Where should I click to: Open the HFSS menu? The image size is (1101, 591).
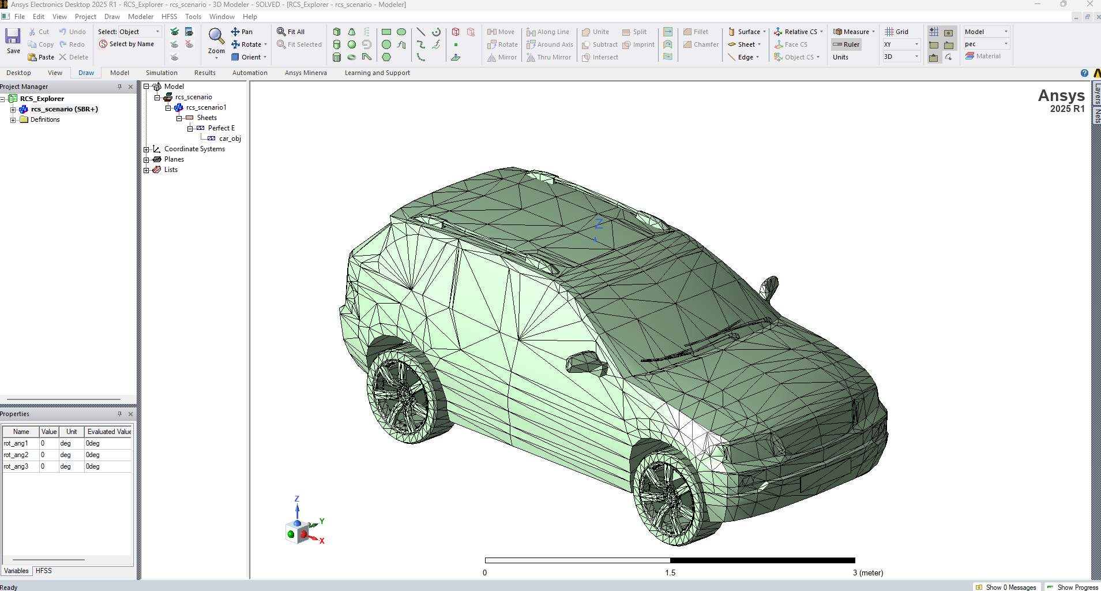coord(169,17)
